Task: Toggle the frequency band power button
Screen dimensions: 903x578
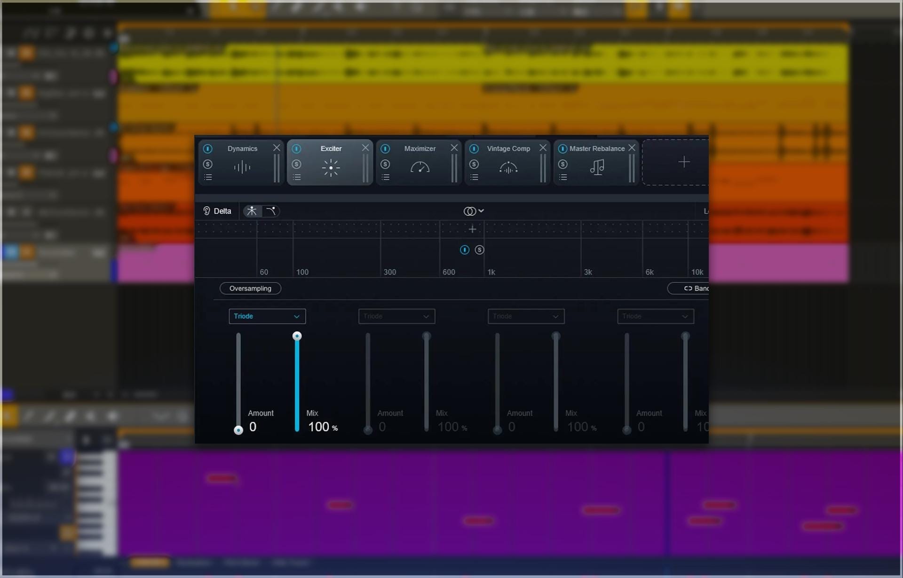Action: [465, 250]
